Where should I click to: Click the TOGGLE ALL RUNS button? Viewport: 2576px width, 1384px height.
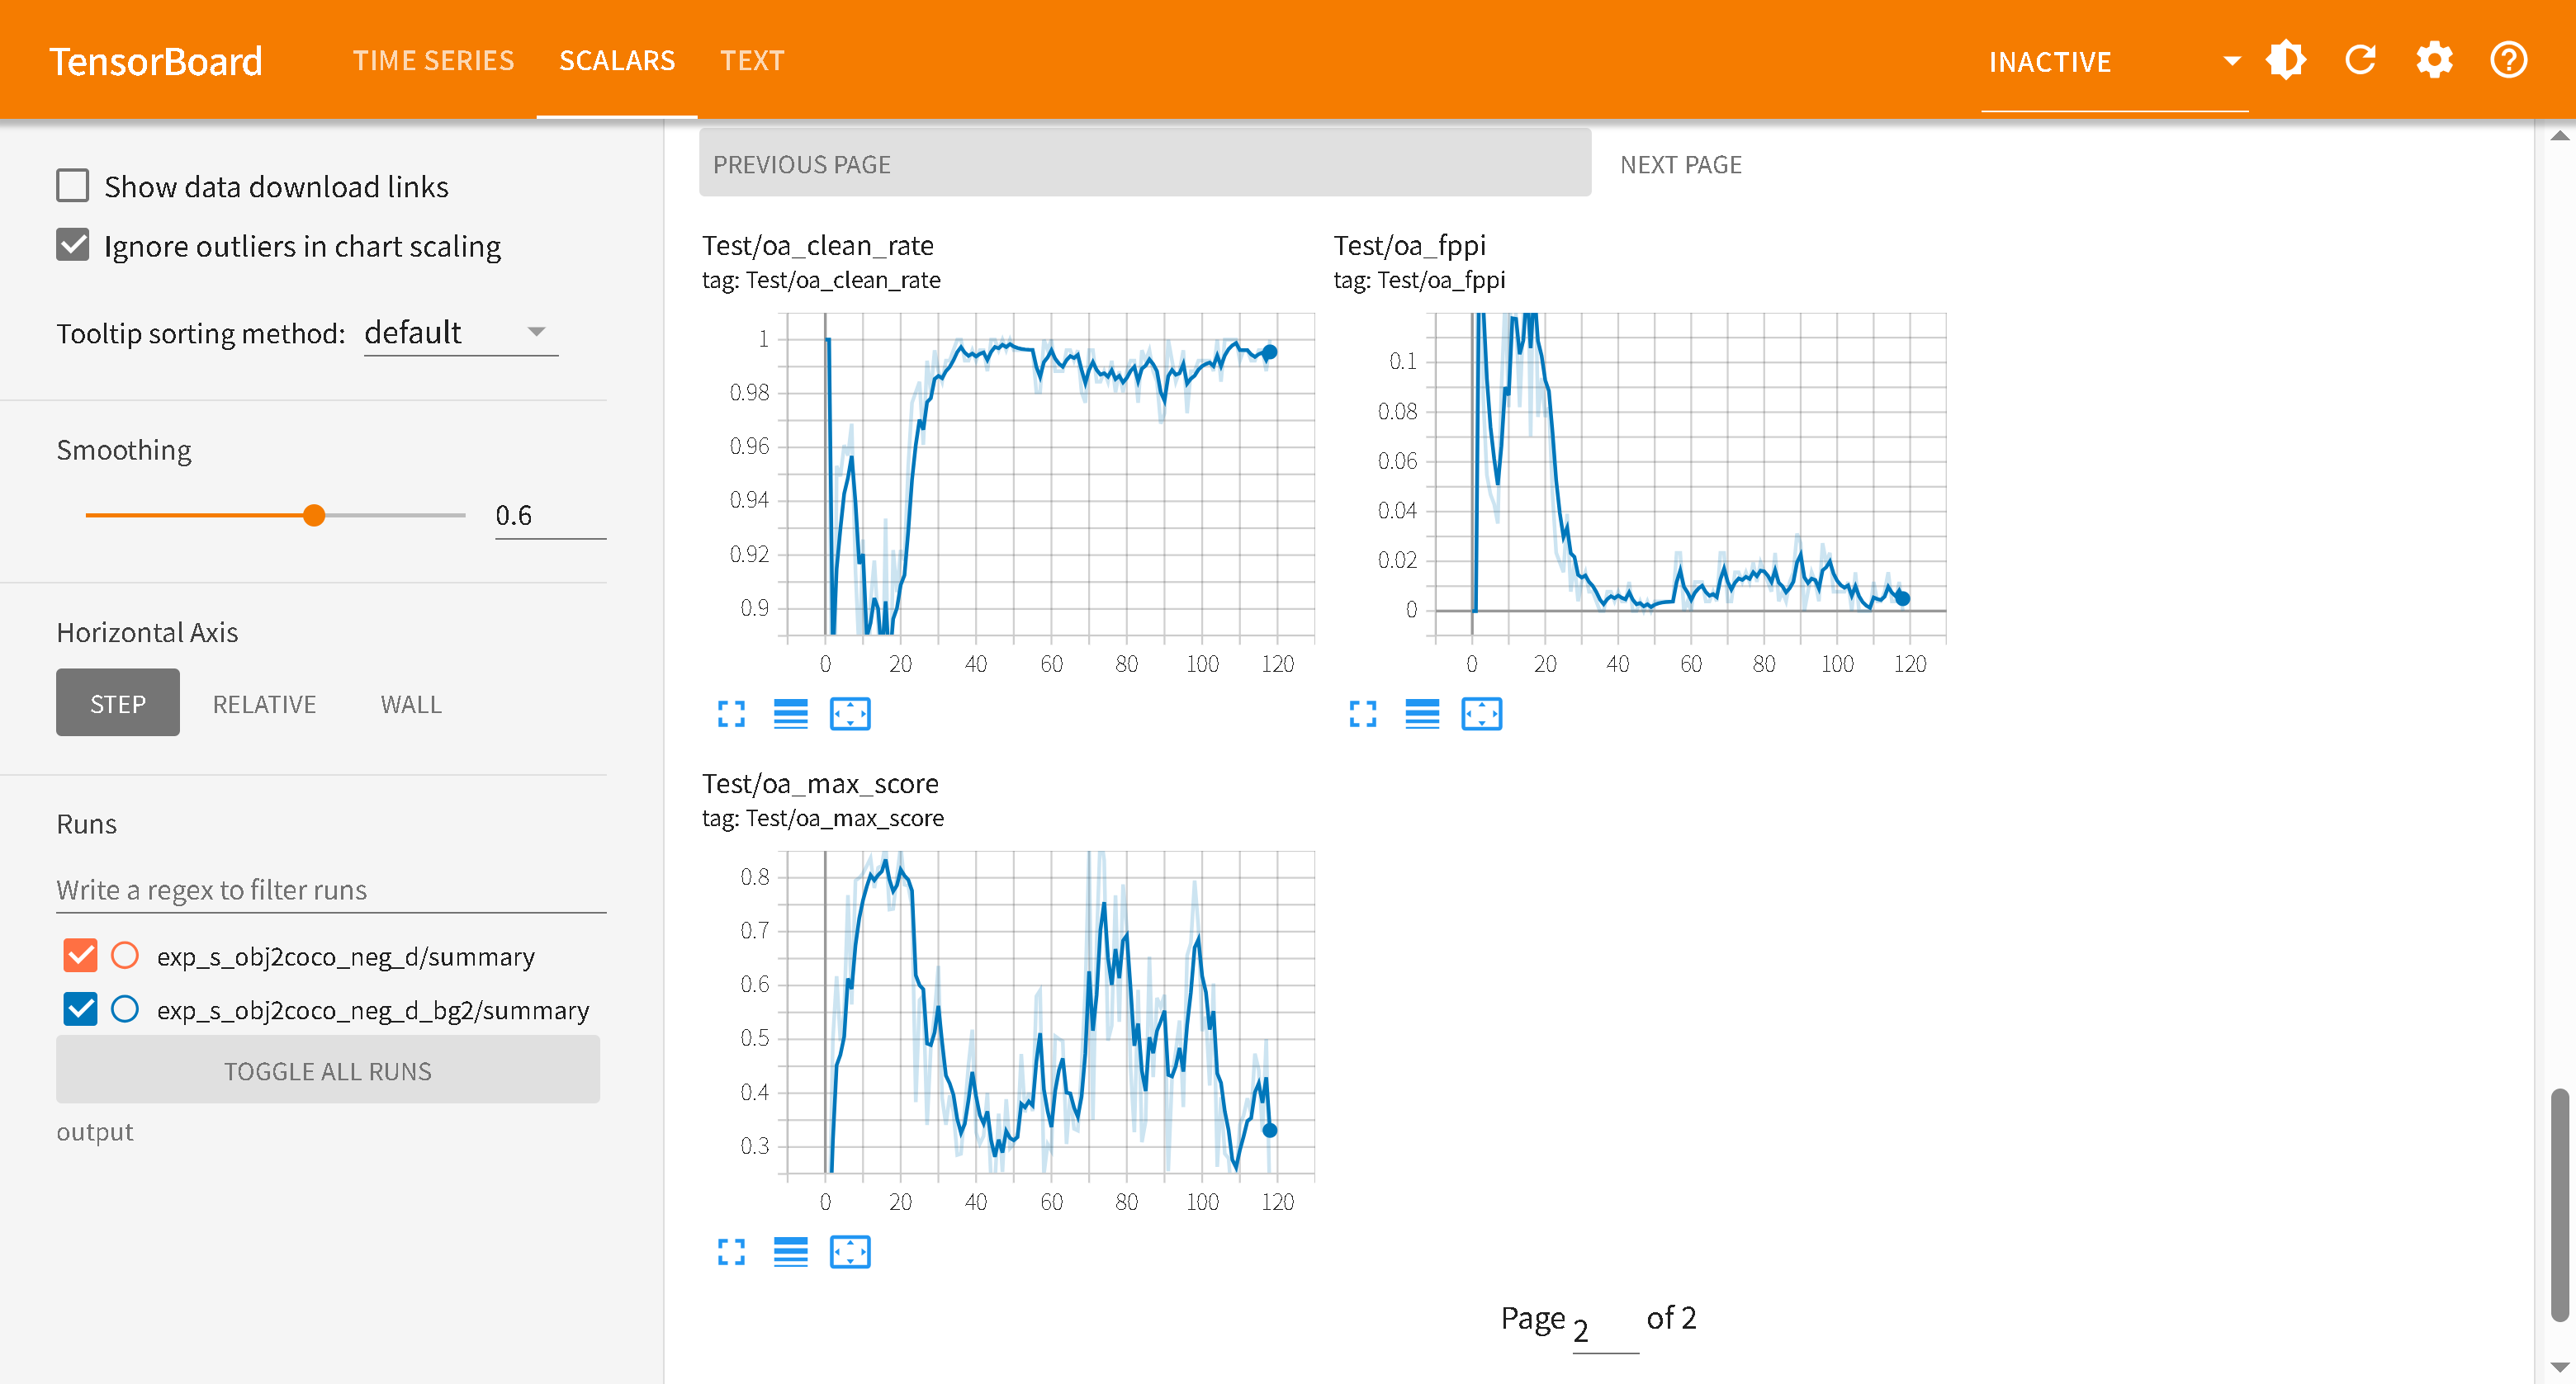327,1070
